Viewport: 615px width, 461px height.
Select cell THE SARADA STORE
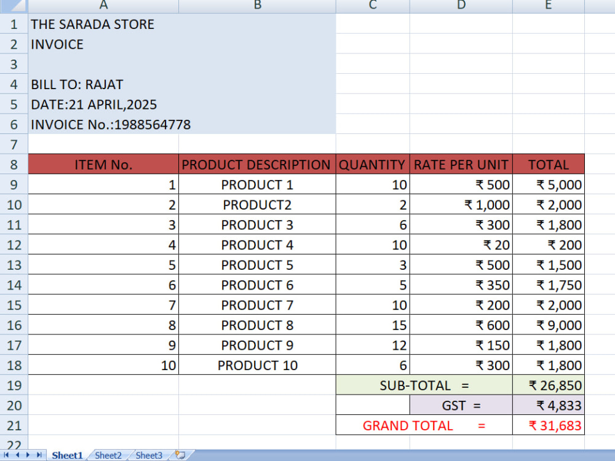(103, 24)
